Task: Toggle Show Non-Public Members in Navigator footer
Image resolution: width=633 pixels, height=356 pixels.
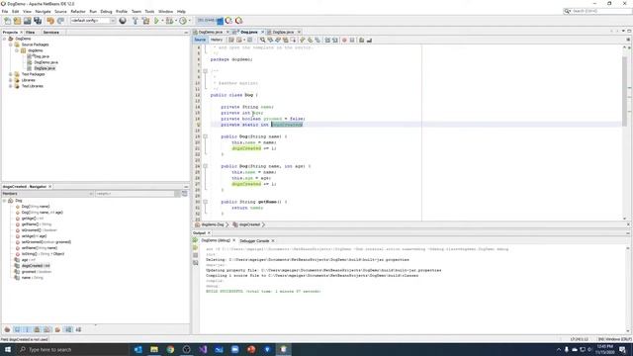Action: click(38, 329)
